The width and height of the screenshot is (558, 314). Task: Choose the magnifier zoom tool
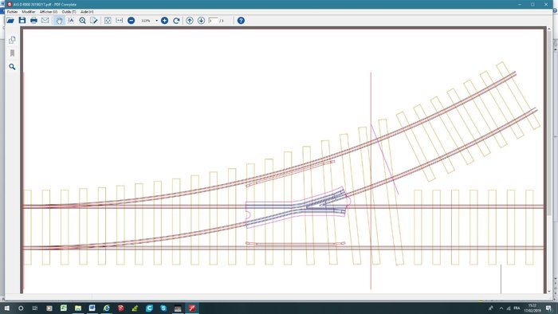click(x=82, y=21)
